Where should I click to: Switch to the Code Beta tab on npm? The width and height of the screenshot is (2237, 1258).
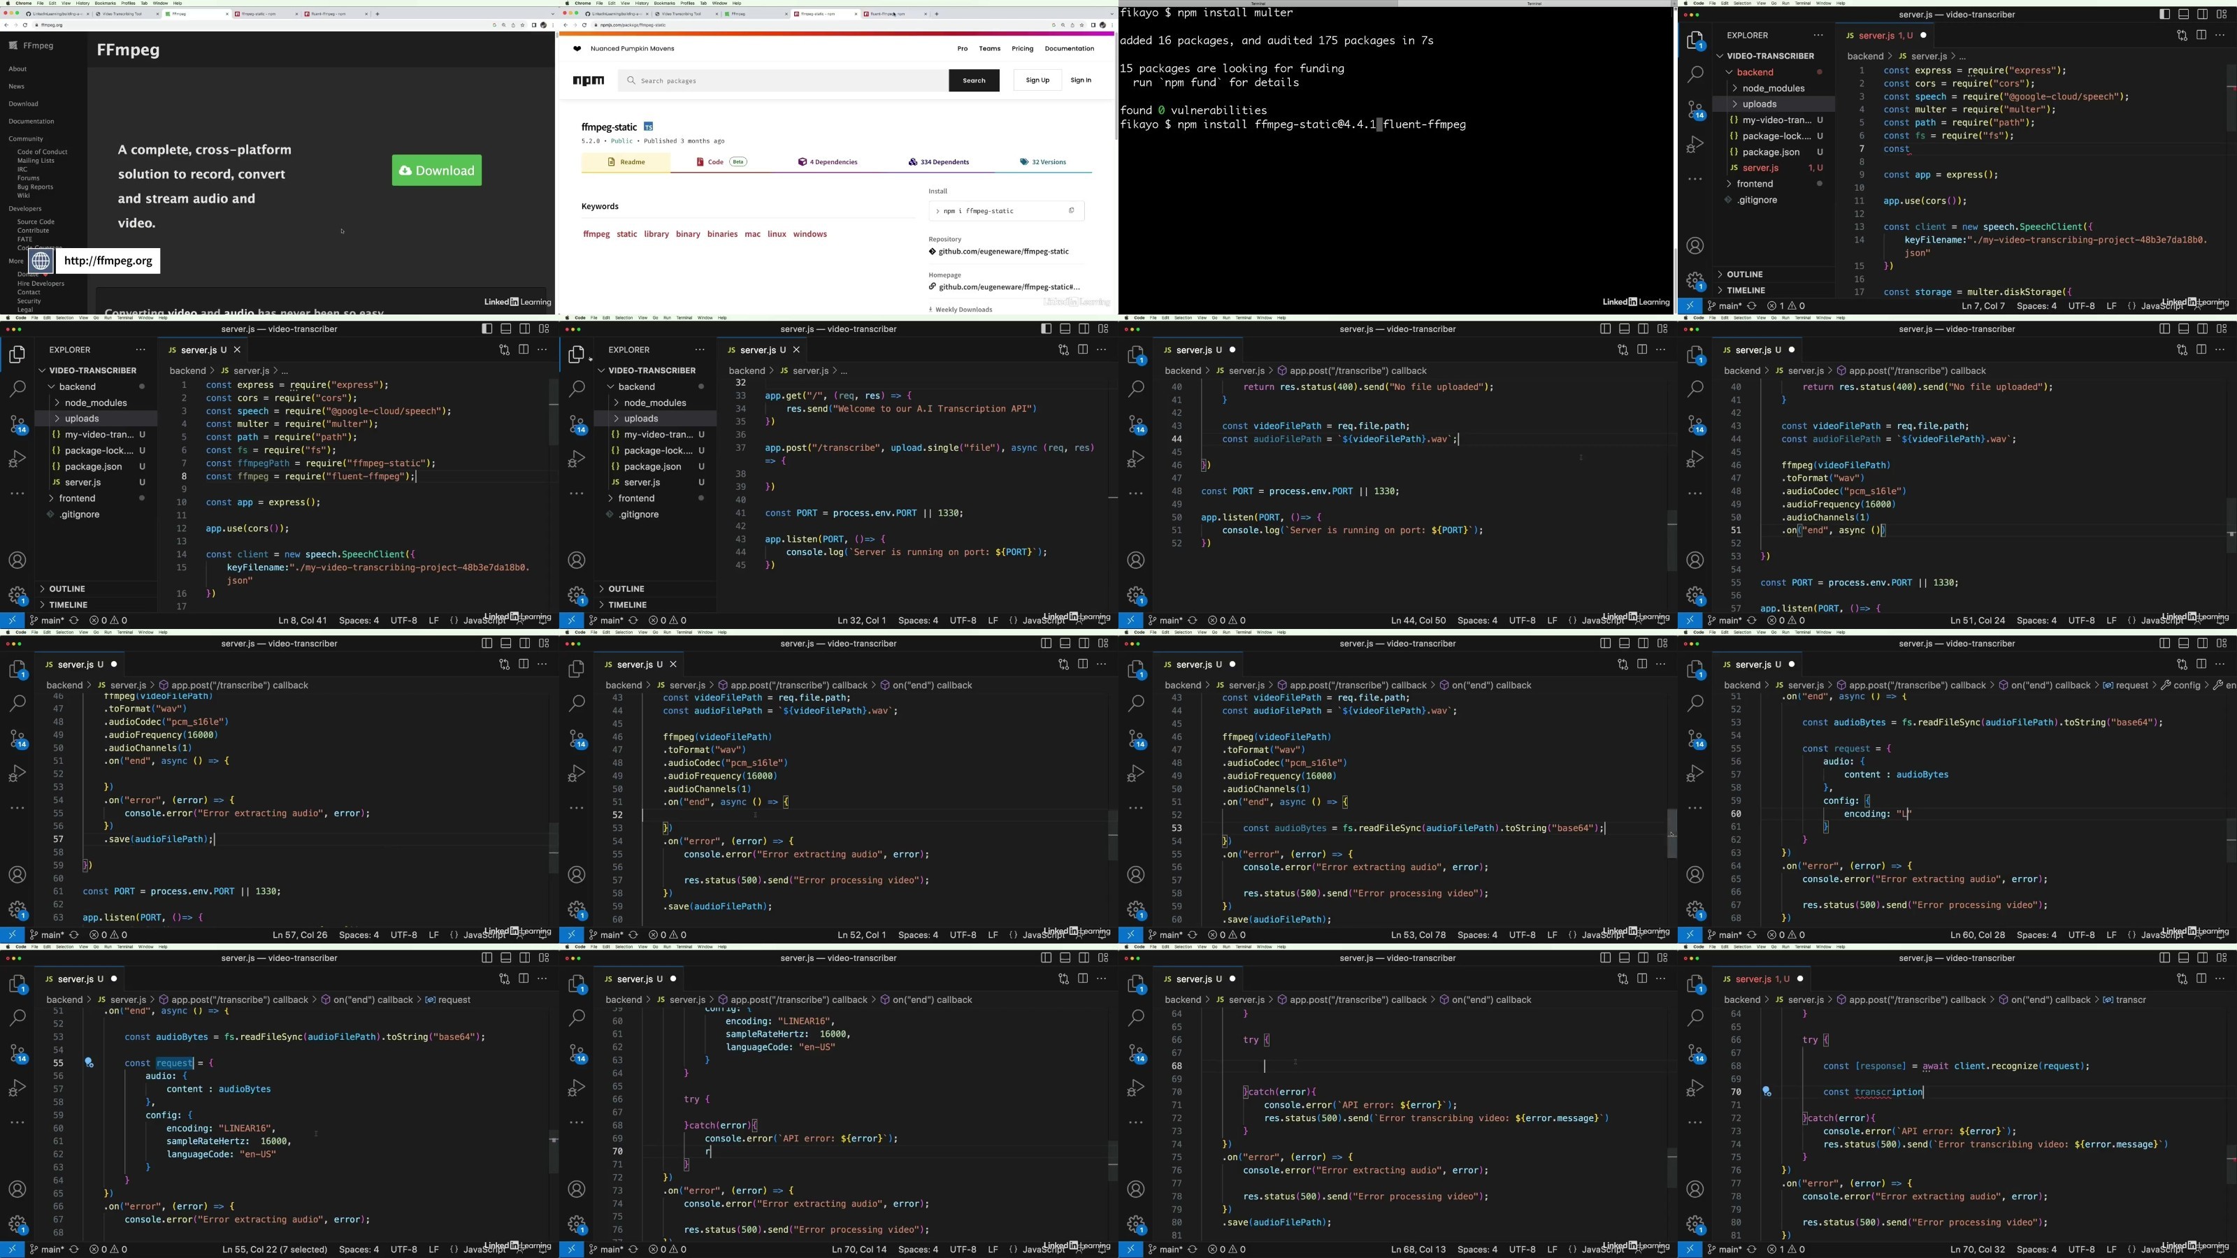[721, 162]
